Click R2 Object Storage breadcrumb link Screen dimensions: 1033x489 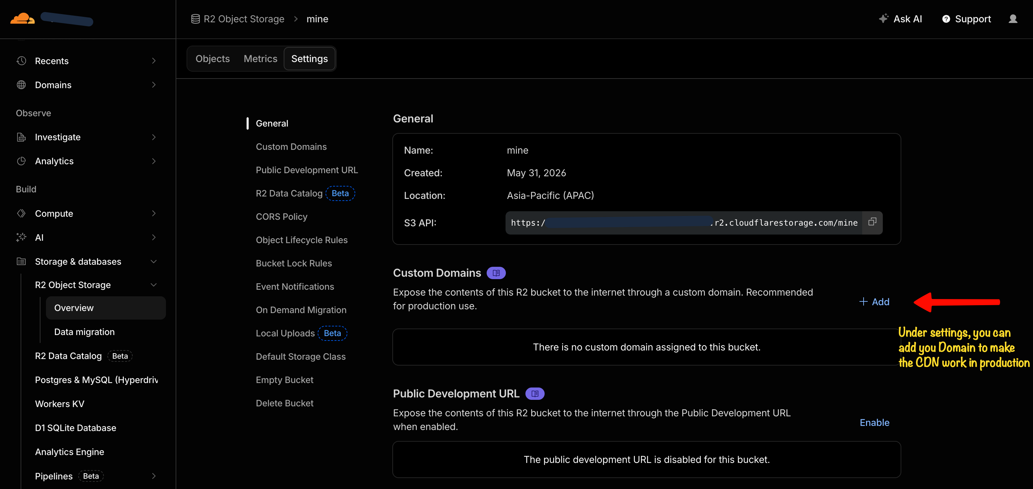point(244,19)
